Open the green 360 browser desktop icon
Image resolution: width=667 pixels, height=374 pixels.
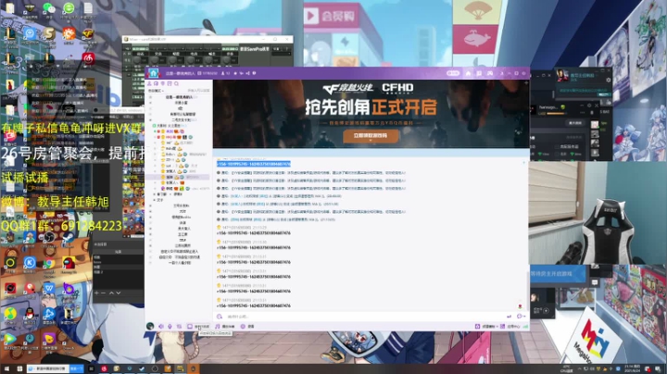tap(69, 8)
